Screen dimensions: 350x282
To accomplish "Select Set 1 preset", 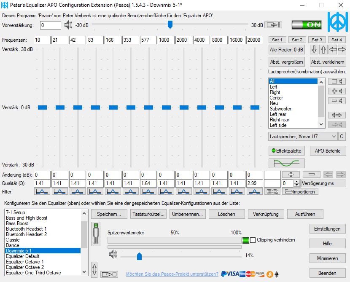I will (277, 40).
